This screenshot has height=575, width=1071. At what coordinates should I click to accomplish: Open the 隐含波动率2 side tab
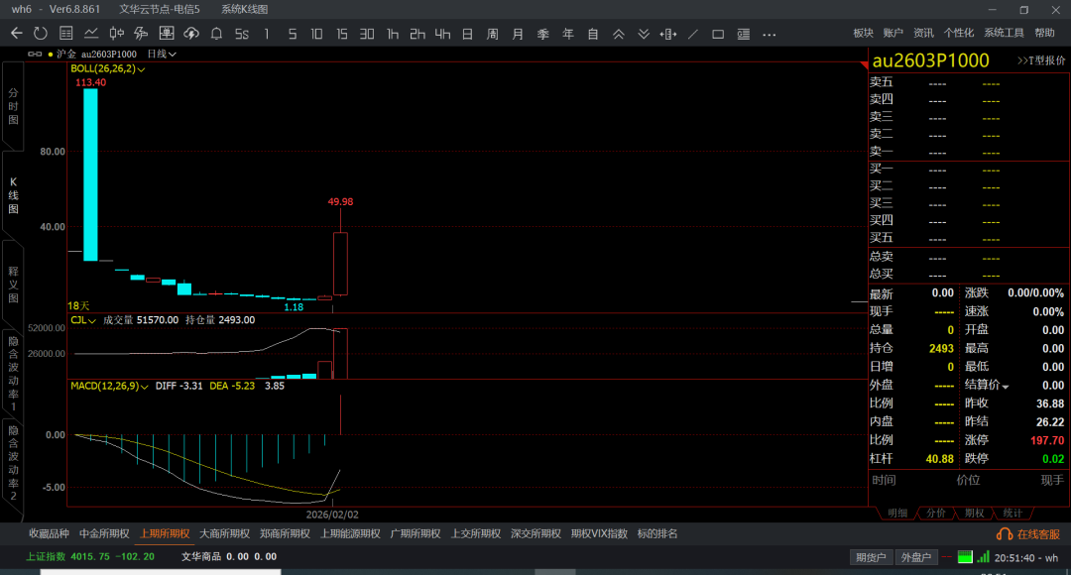coord(13,462)
